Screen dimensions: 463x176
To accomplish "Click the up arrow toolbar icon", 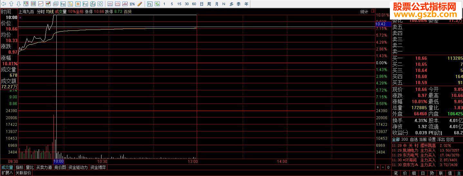I will [x=11, y=4].
